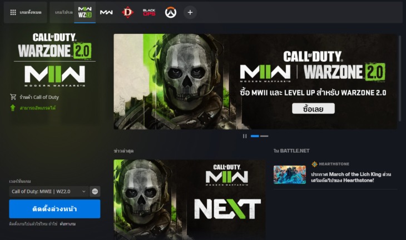Image resolution: width=406 pixels, height=240 pixels.
Task: Switch to the second carousel slide indicator
Action: coord(264,136)
